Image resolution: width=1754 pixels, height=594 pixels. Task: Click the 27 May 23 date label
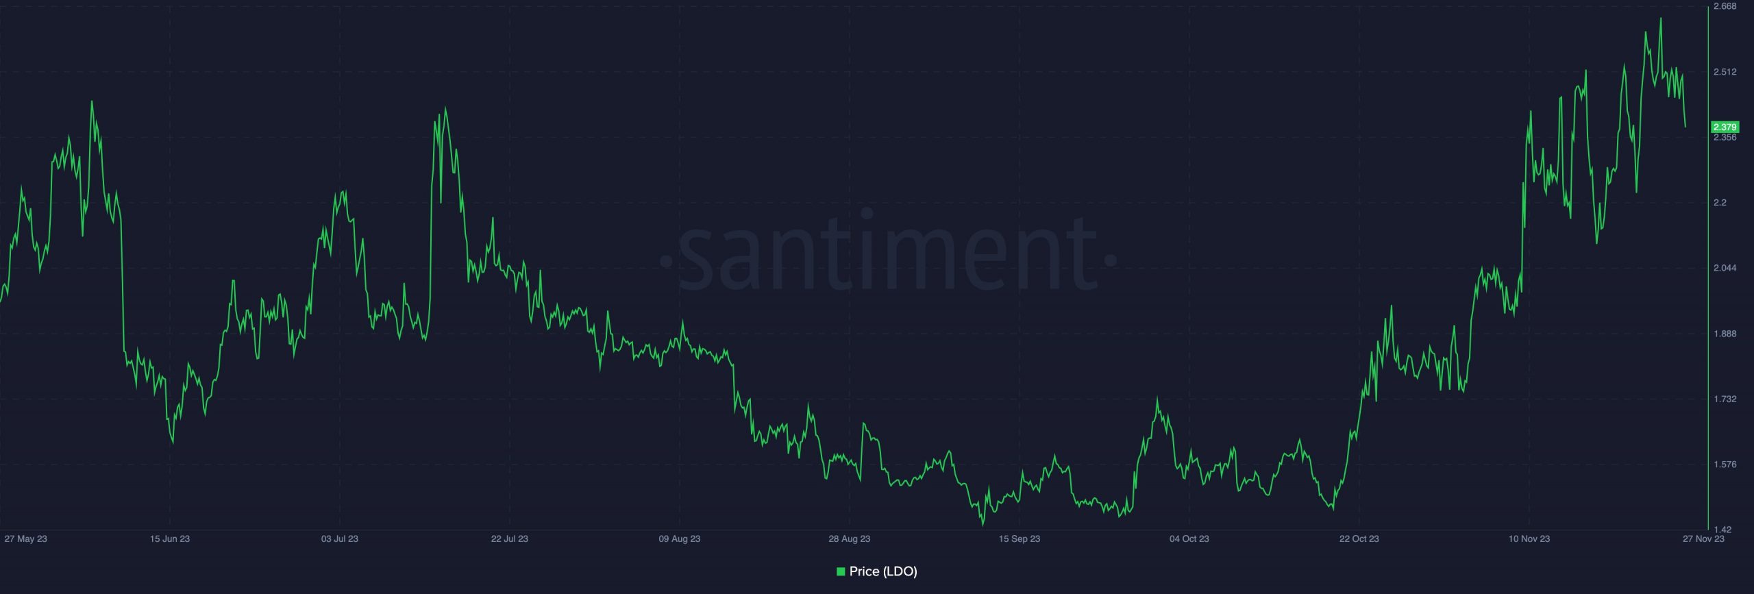coord(25,539)
